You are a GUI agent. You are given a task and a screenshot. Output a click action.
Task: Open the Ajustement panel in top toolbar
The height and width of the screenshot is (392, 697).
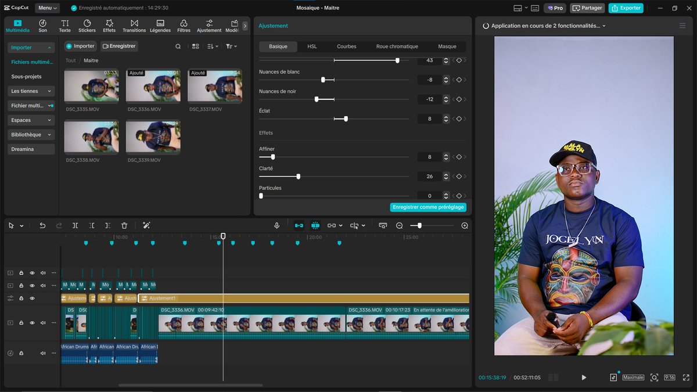[209, 26]
